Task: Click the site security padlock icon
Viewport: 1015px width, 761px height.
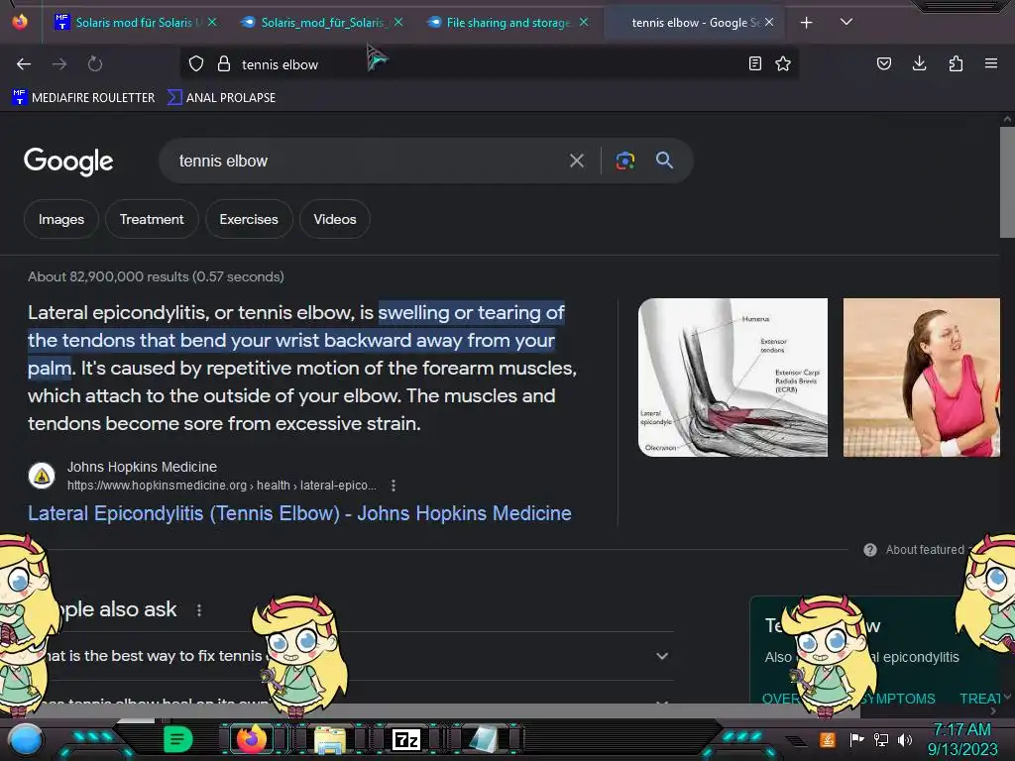Action: (x=224, y=64)
